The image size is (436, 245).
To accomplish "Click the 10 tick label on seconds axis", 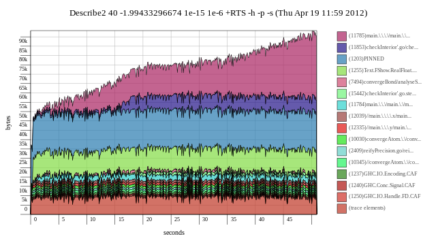I will tap(93, 219).
